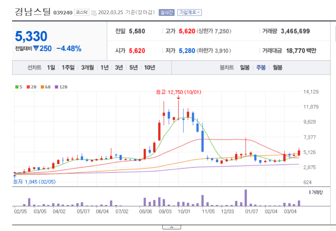Select the 일봉 daily candle chart
Screen dimensions: 336x231
pyautogui.click(x=245, y=67)
